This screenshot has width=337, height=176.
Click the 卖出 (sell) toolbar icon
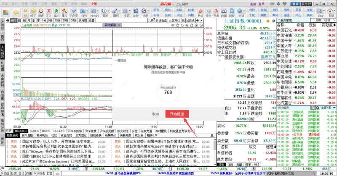[x=56, y=13]
